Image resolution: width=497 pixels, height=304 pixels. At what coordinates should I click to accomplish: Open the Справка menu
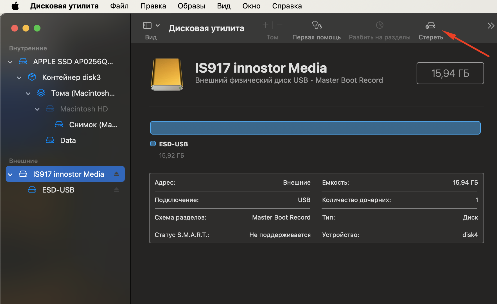(x=287, y=6)
